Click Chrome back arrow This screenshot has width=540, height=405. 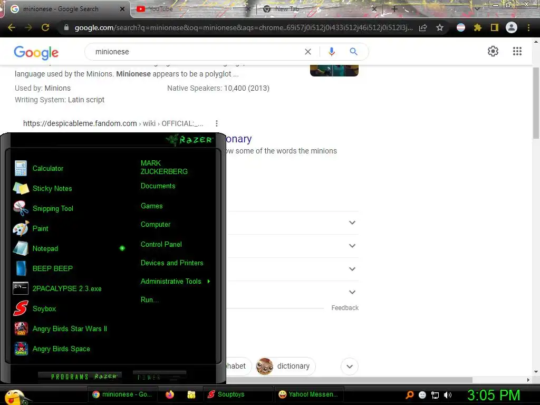(12, 27)
